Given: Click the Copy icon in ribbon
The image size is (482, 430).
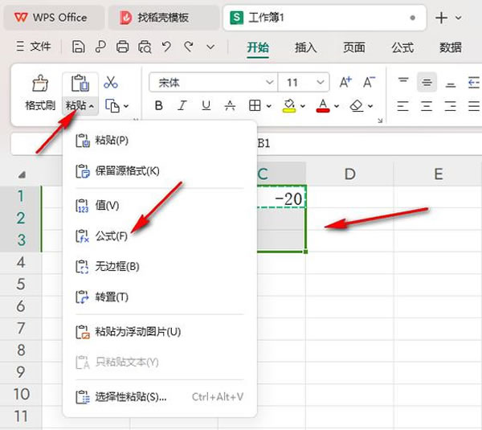Looking at the screenshot, I should point(112,106).
